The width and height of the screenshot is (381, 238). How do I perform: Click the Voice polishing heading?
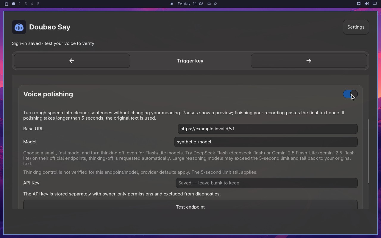coord(48,94)
